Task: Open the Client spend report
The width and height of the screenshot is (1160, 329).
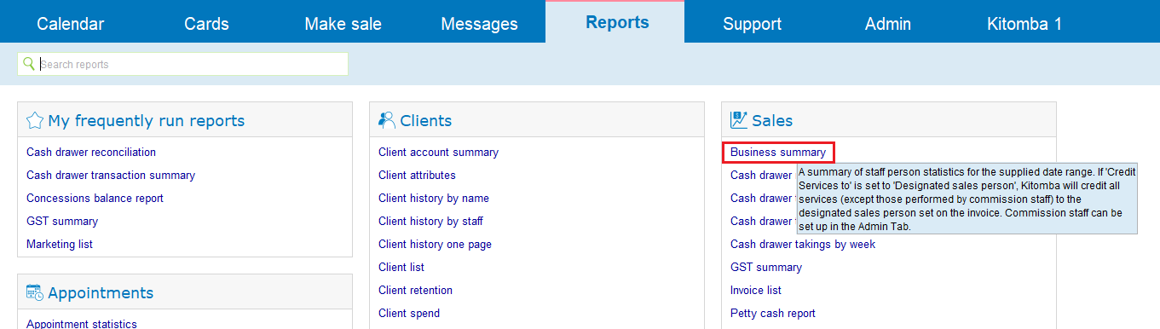Action: [x=409, y=314]
